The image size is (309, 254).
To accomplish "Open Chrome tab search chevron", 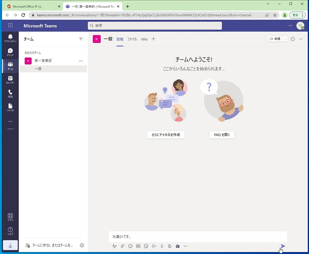I will [x=268, y=3].
